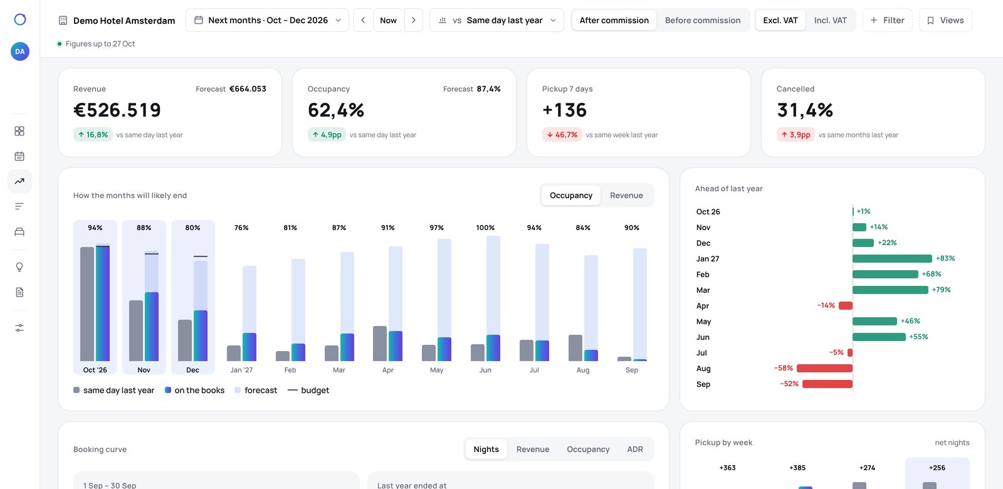This screenshot has height=489, width=1003.
Task: Open the sliders settings icon in sidebar
Action: [x=19, y=328]
